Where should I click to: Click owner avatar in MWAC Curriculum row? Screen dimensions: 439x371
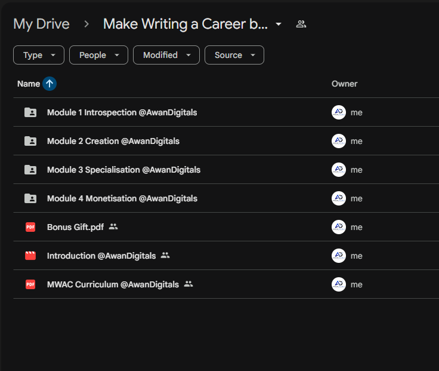339,284
